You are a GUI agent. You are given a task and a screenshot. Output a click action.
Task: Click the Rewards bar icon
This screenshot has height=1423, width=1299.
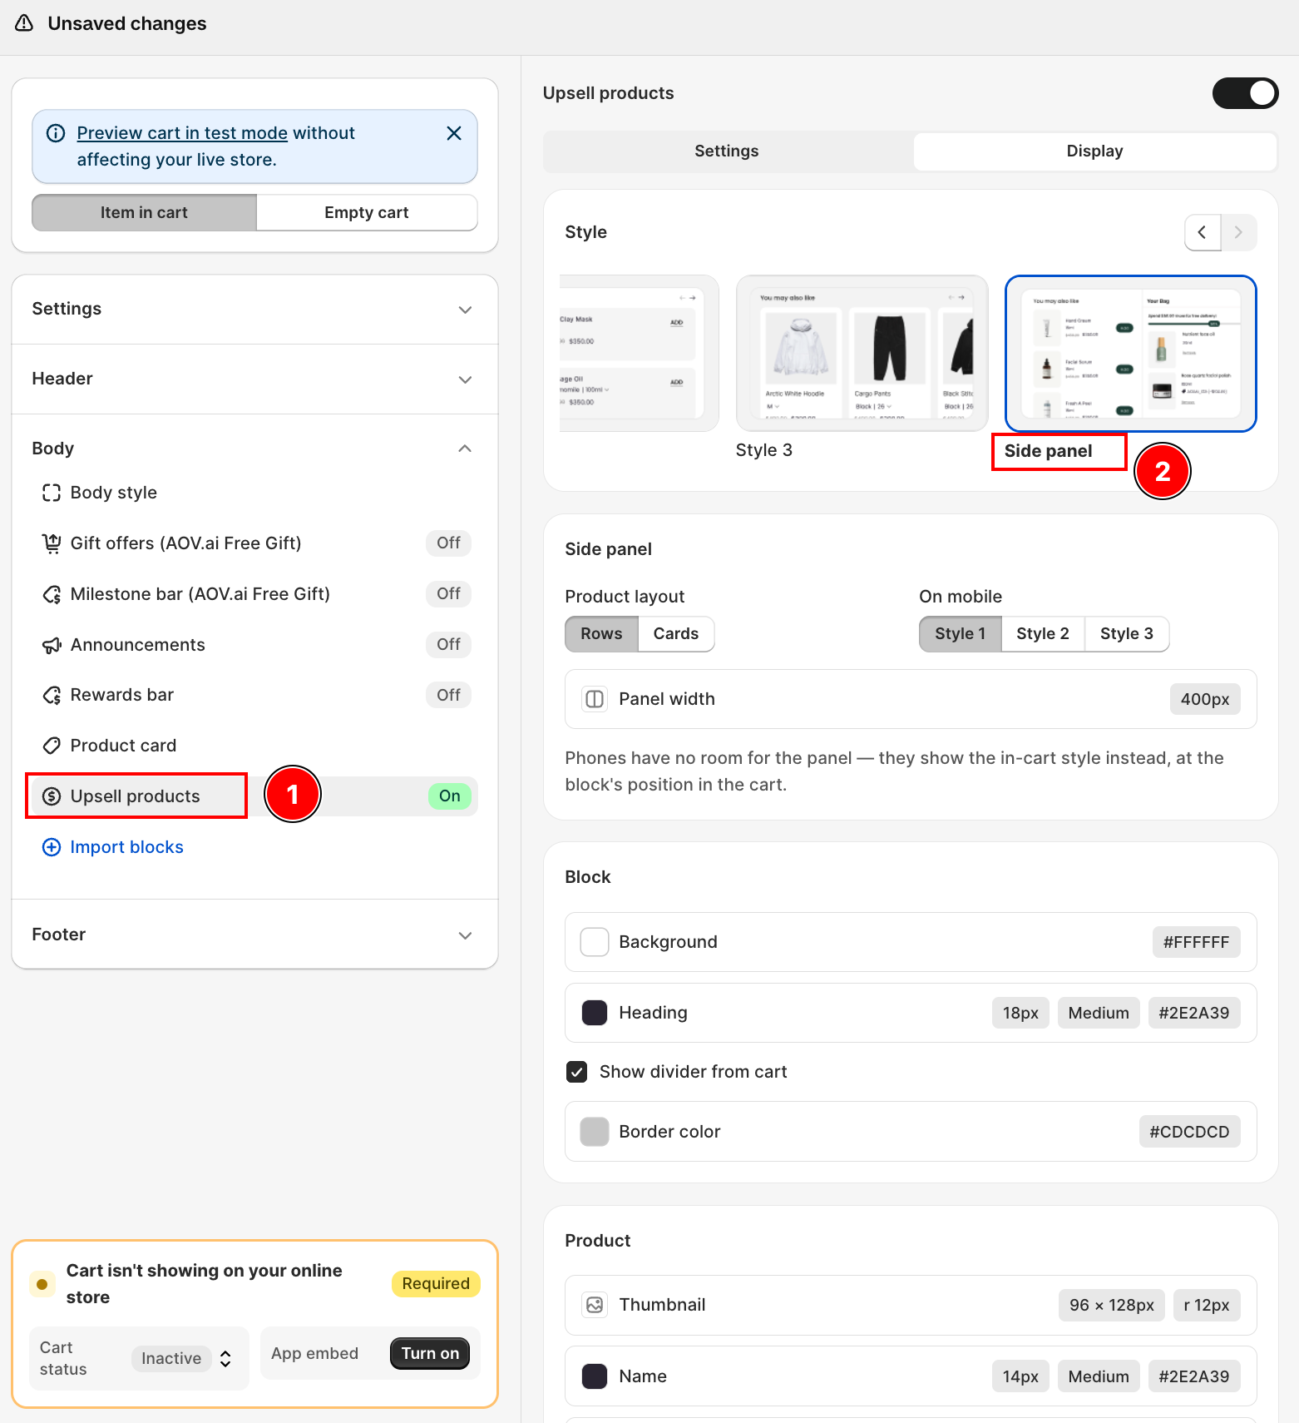tap(52, 695)
